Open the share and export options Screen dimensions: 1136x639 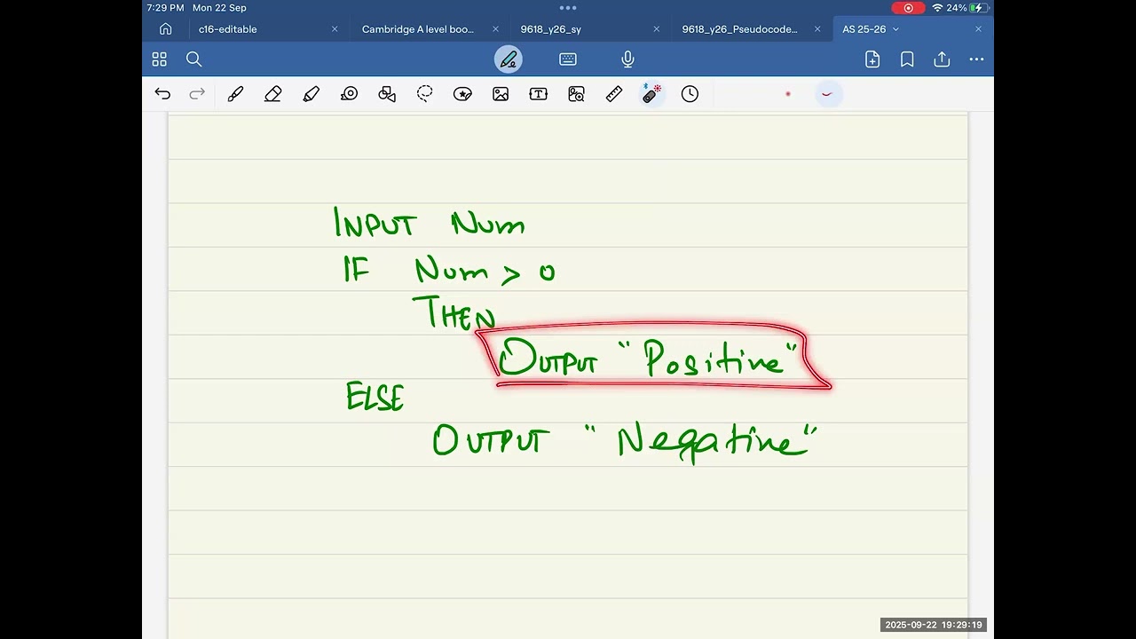click(942, 59)
